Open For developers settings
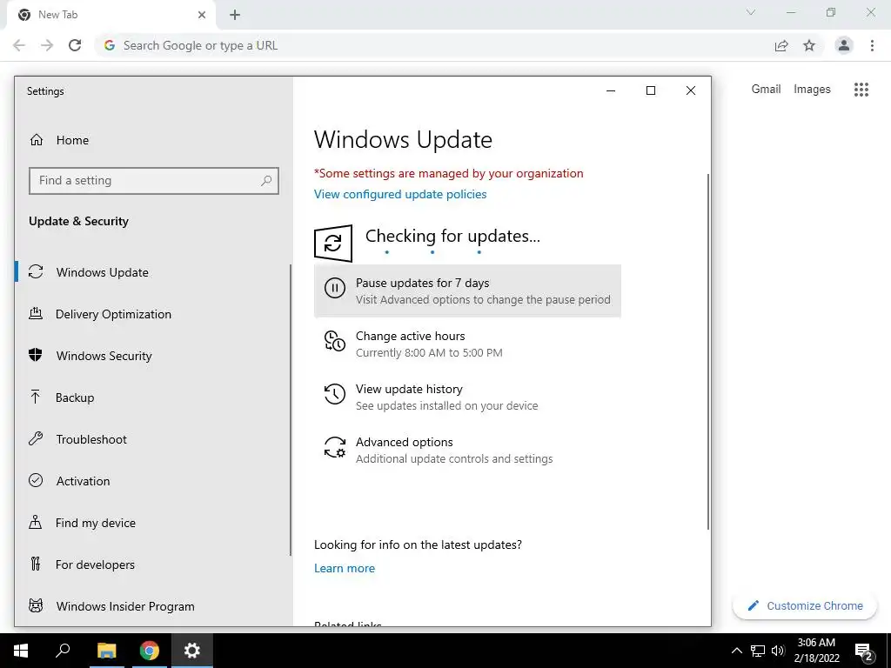This screenshot has height=668, width=891. pos(152,564)
